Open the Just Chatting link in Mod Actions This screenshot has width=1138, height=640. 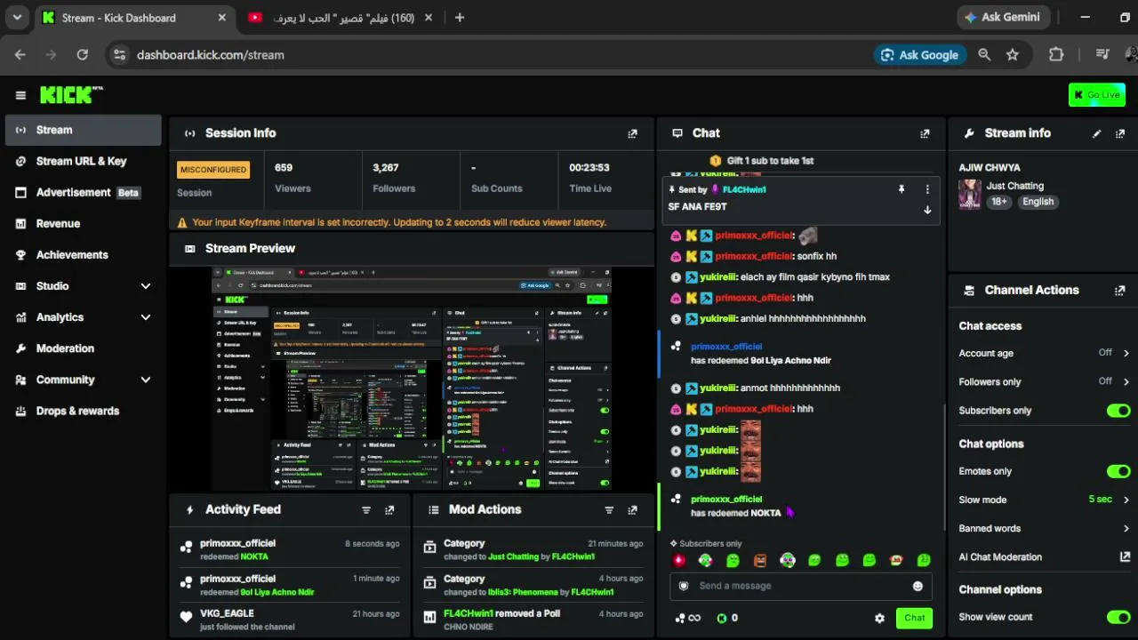[514, 557]
